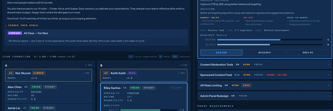333x111 pixels.
Task: Click the ML/DATA required skill bar
Action: [x=270, y=44]
